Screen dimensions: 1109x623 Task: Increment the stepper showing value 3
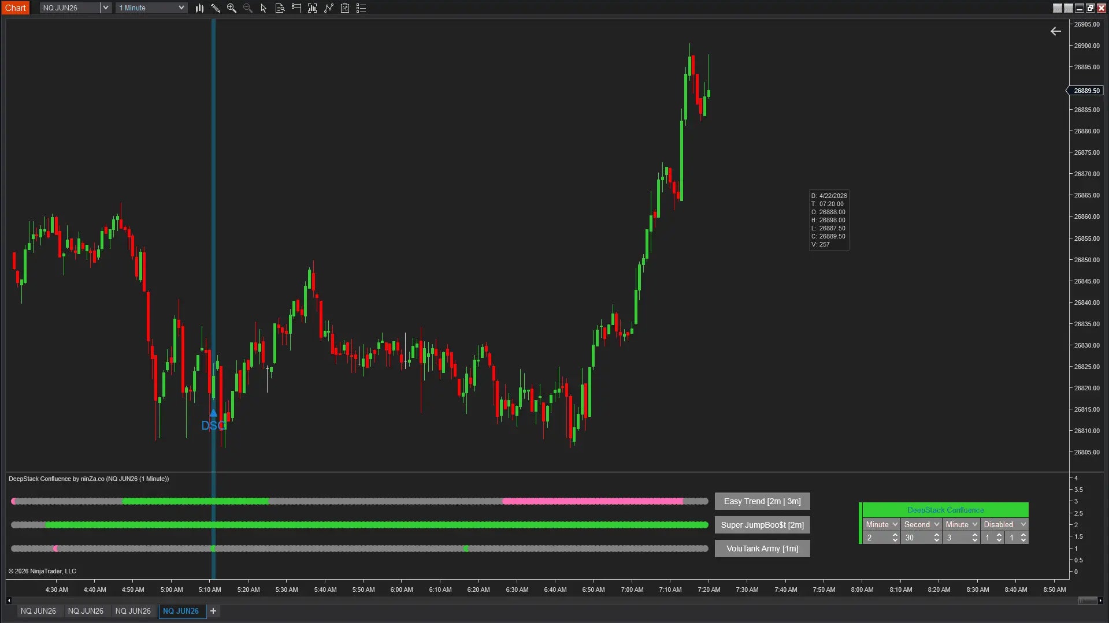pyautogui.click(x=975, y=535)
